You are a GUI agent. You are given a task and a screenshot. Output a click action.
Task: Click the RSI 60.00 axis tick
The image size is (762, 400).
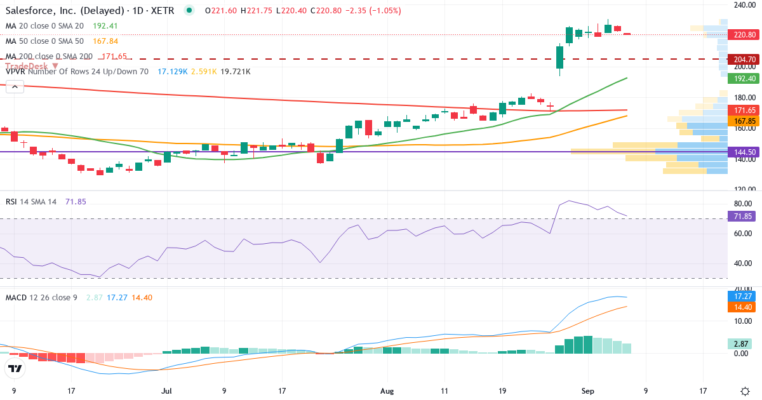pyautogui.click(x=744, y=234)
